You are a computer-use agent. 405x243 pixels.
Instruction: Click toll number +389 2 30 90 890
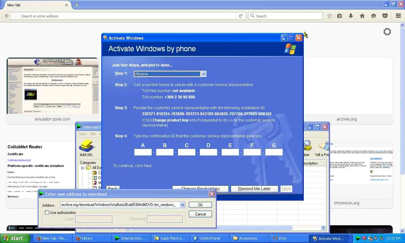(x=180, y=97)
